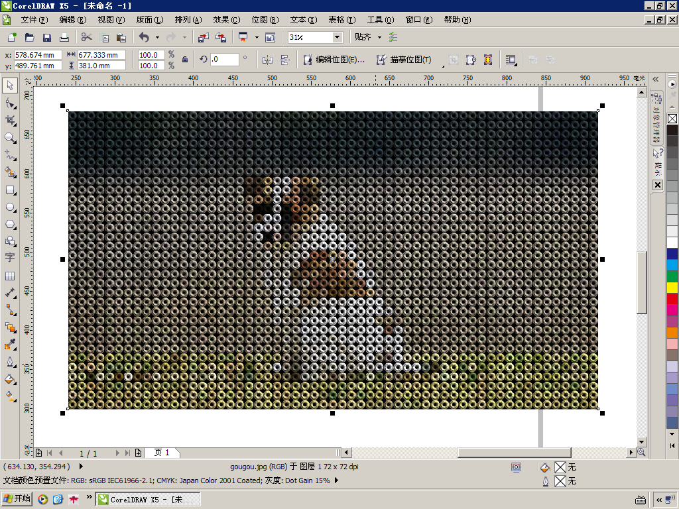This screenshot has height=509, width=679.
Task: Select the Dimension tool
Action: point(11,293)
